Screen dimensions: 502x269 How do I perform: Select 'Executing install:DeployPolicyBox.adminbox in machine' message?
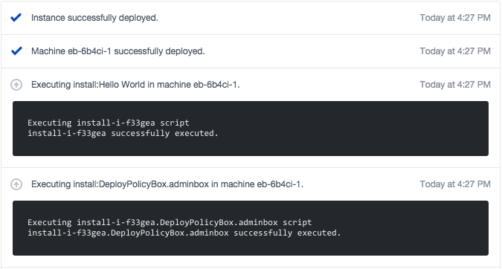pyautogui.click(x=167, y=184)
